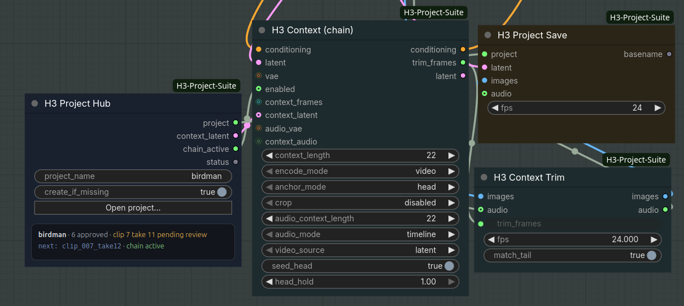The image size is (684, 306).
Task: Click the audio input socket on Project Save
Action: tap(485, 94)
